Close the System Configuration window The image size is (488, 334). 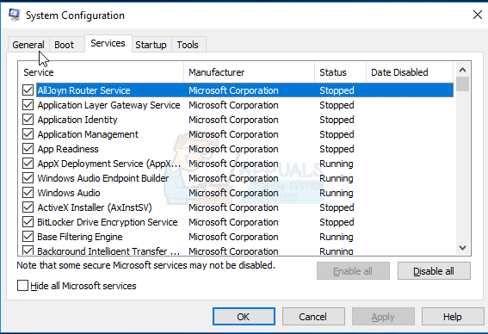click(x=478, y=15)
